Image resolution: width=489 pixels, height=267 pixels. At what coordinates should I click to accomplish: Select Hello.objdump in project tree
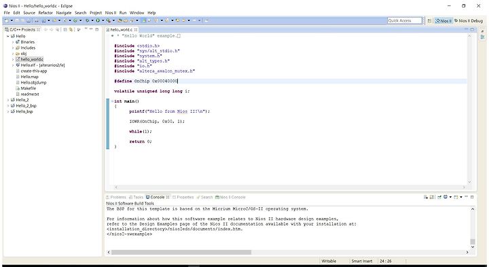point(31,82)
